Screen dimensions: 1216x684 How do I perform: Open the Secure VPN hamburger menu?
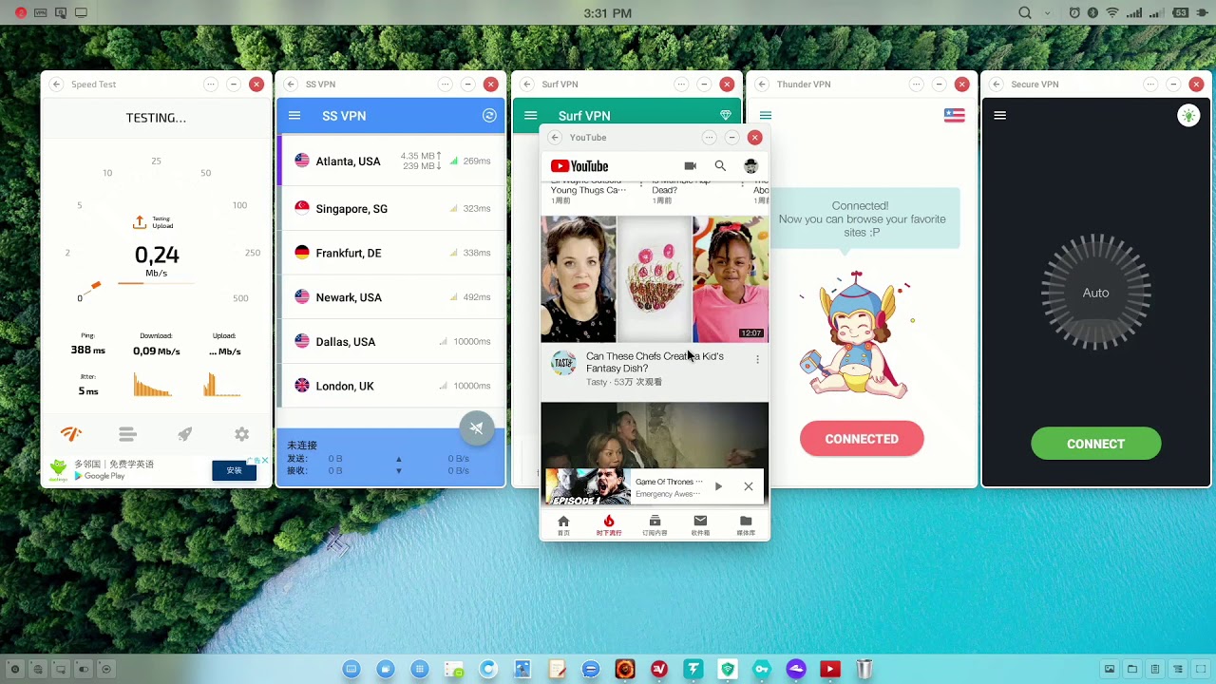[x=999, y=115]
